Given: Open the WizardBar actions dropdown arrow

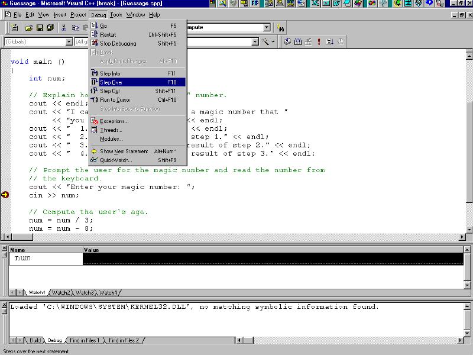Looking at the screenshot, I should coord(273,41).
